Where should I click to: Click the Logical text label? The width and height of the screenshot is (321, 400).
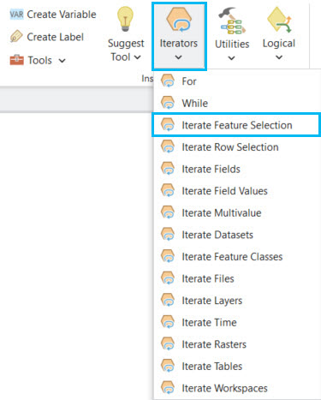tap(279, 44)
